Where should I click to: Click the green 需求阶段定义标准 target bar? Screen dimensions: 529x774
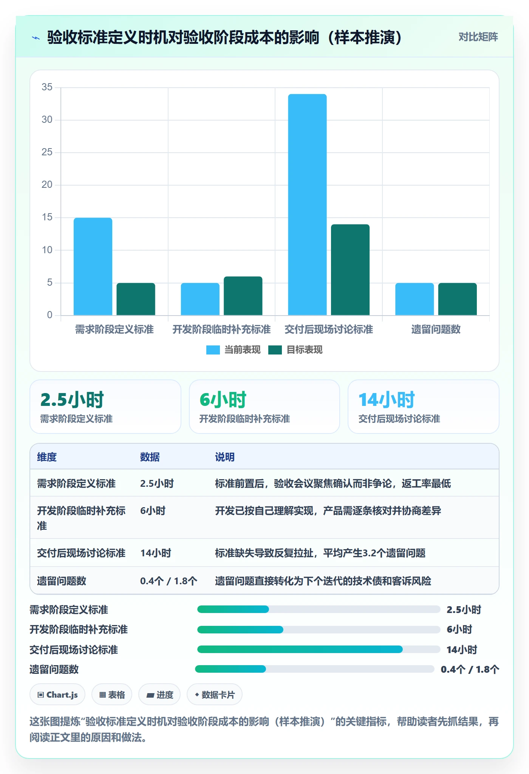tap(136, 299)
